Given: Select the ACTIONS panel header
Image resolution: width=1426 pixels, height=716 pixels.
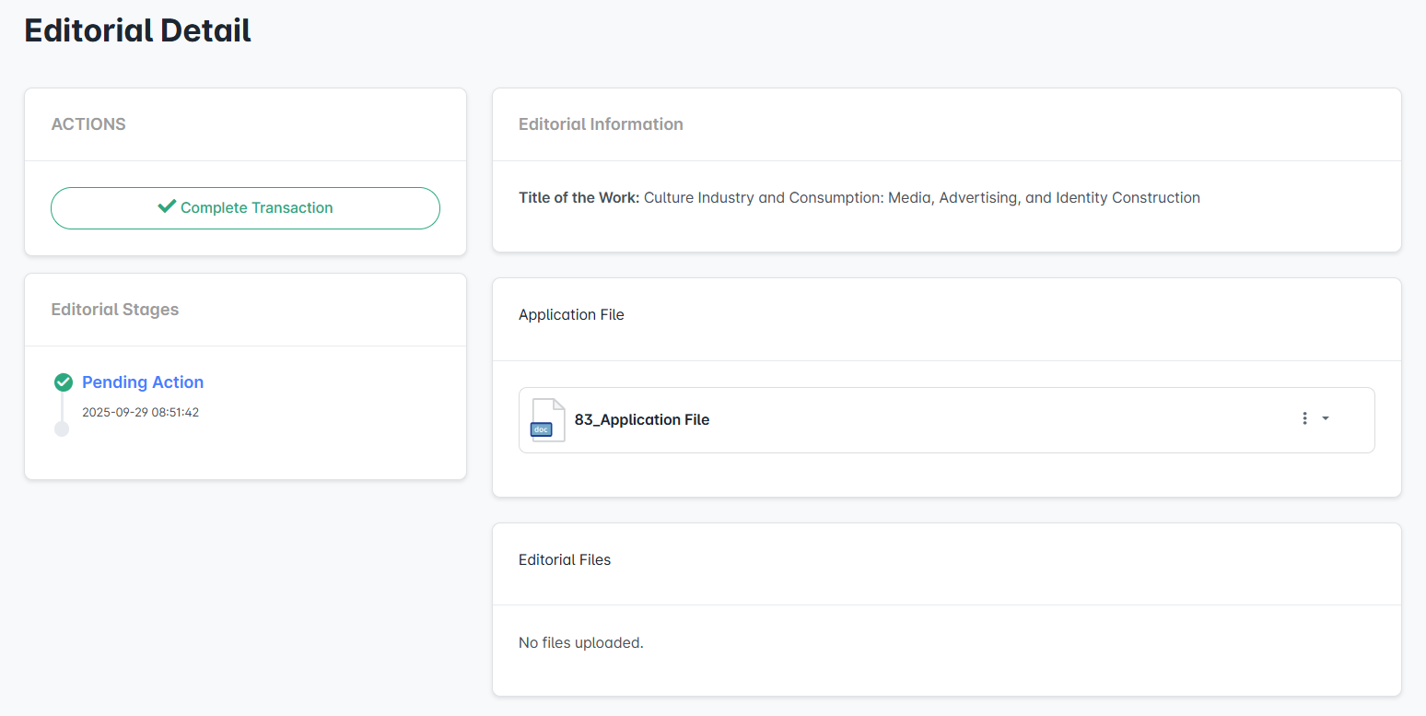Looking at the screenshot, I should [x=88, y=124].
